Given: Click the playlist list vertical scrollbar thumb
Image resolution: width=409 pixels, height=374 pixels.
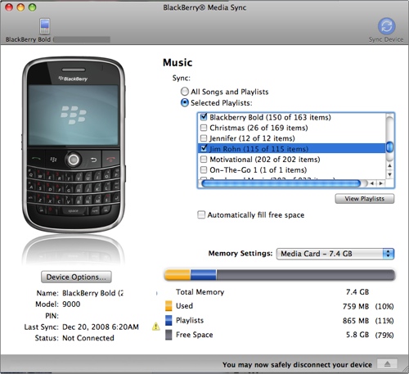Looking at the screenshot, I should tap(390, 147).
